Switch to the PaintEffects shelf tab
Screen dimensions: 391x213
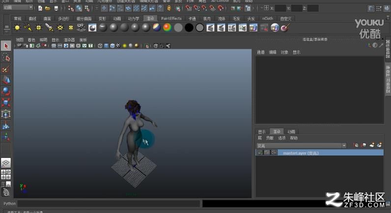tap(171, 19)
